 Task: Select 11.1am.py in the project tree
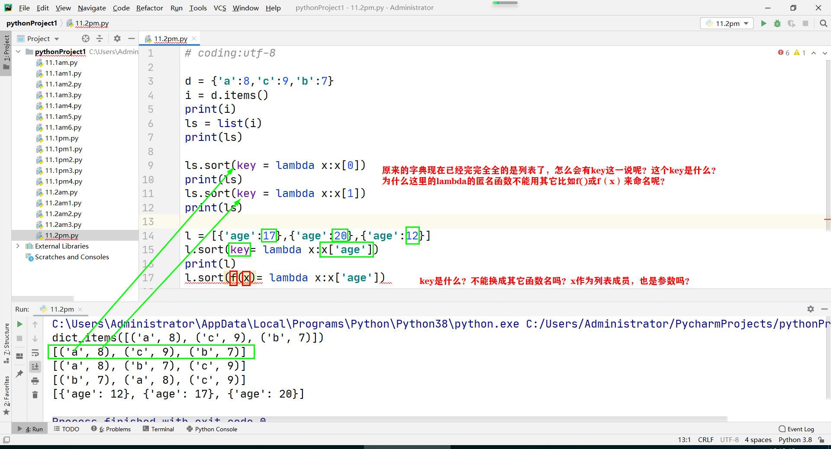pyautogui.click(x=61, y=62)
